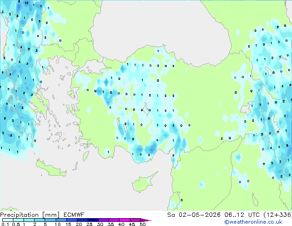Click the '12' precipitation value on the map
The image size is (292, 226).
coord(26,3)
